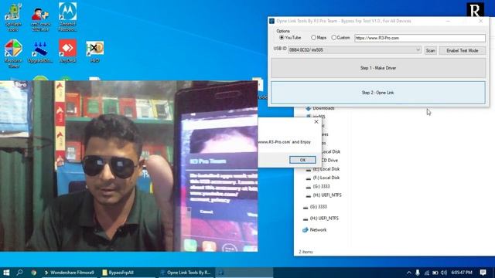Viewport: 495px width, 278px height.
Task: Select the Maps radio option
Action: [x=313, y=38]
